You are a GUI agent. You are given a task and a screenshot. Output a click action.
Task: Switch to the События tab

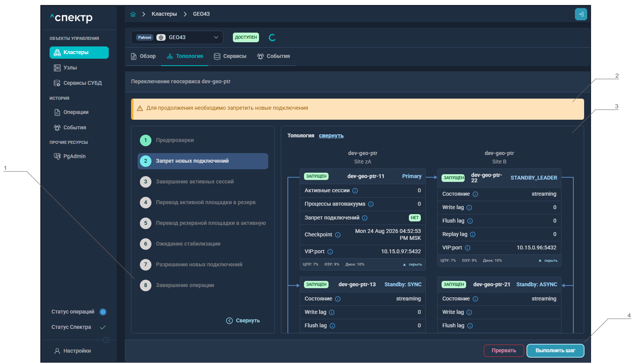274,56
